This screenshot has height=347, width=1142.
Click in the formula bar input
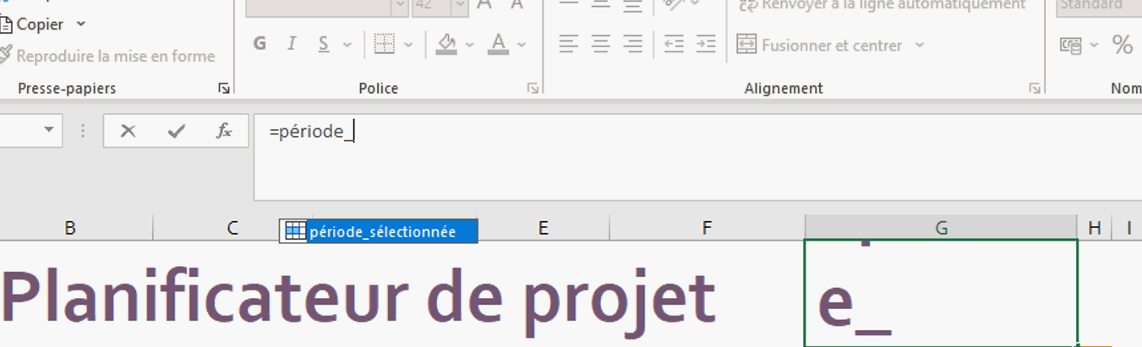697,157
